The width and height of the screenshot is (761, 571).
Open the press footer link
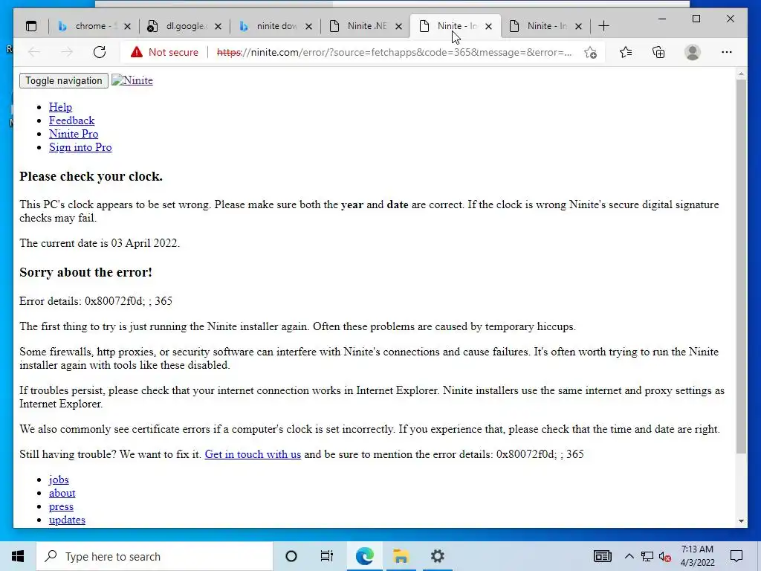[61, 506]
